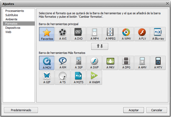The height and width of the screenshot is (117, 171).
Task: Pick the A WebM format icon
Action: (94, 78)
